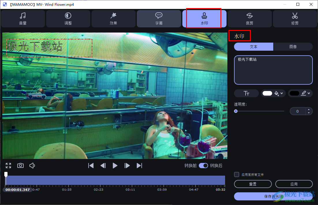Expand the fill color dropdown arrow
This screenshot has width=318, height=205.
pos(282,93)
